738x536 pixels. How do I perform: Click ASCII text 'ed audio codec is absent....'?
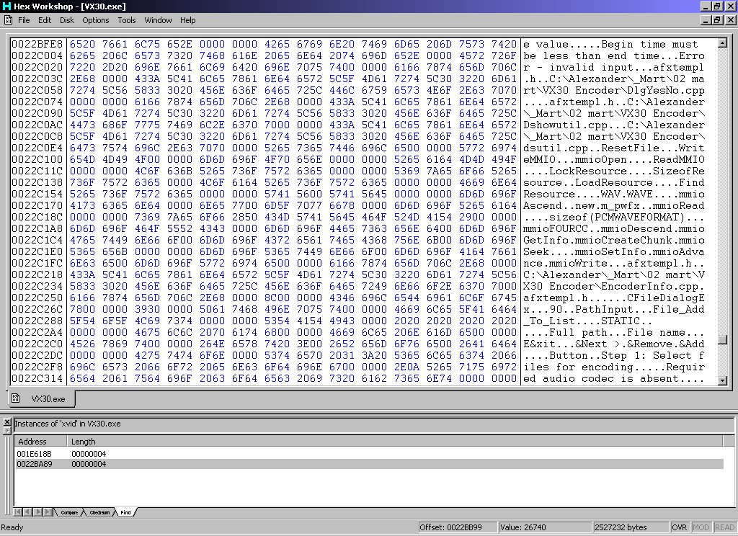tap(614, 378)
